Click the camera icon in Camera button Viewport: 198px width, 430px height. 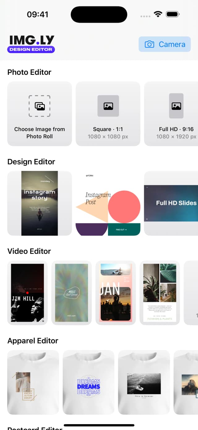(x=149, y=44)
